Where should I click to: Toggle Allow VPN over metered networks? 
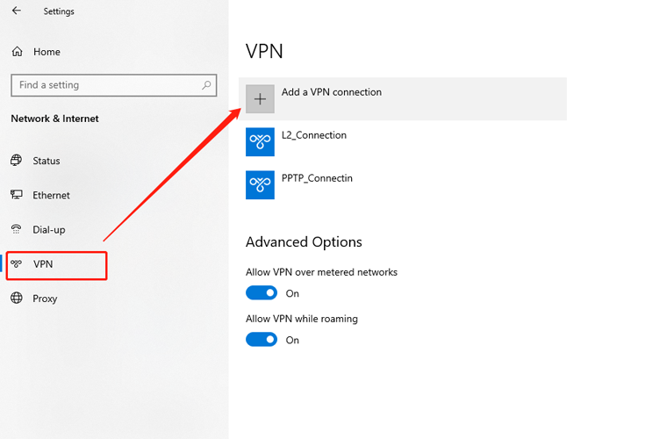(262, 293)
